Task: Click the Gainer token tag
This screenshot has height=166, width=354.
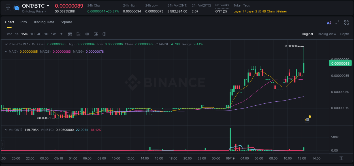Action: [x=282, y=11]
